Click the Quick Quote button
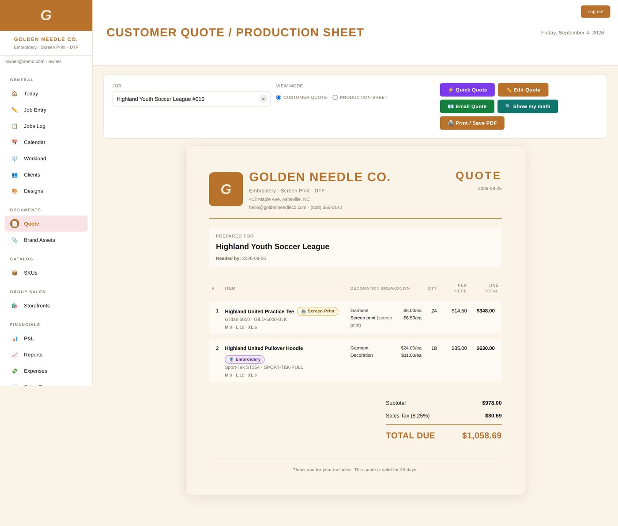 (467, 90)
